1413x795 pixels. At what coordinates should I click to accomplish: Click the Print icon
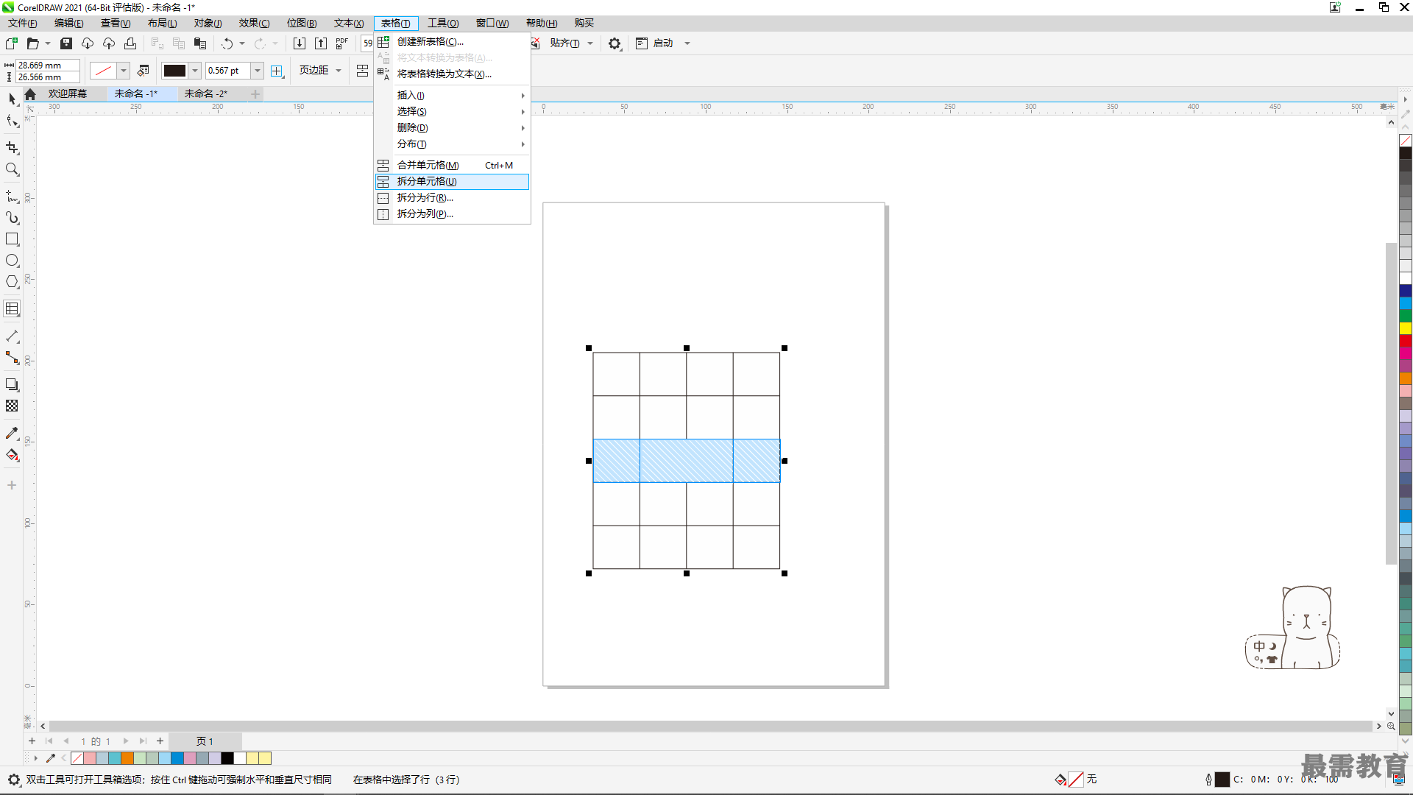pos(130,43)
